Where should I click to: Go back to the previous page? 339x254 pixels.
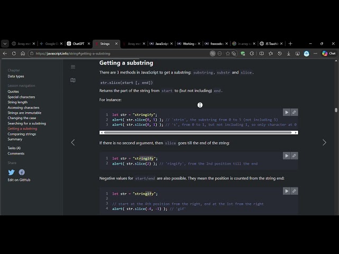5,53
